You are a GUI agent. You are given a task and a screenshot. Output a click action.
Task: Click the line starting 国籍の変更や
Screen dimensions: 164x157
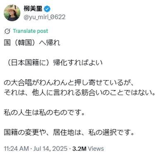(69, 133)
